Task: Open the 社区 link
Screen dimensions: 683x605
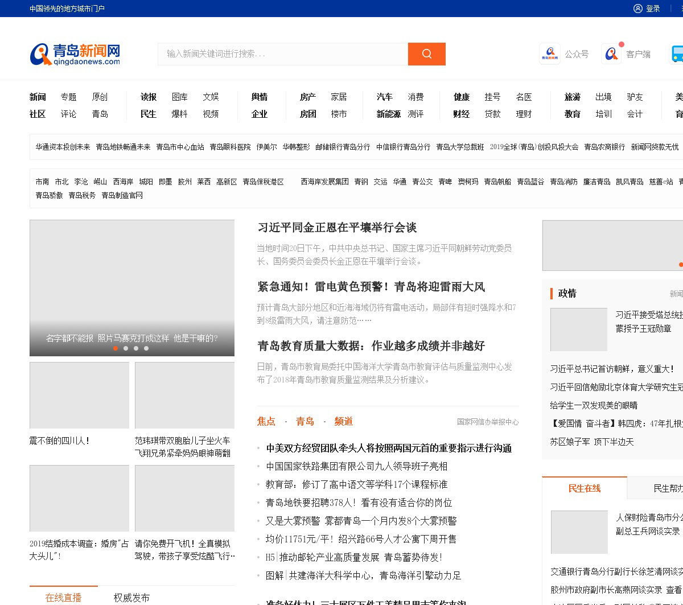Action: click(38, 114)
